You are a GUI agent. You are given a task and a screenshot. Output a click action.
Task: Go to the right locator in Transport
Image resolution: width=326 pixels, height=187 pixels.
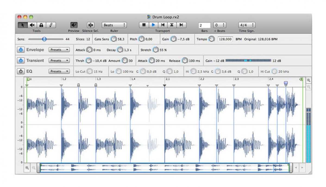pyautogui.click(x=181, y=25)
